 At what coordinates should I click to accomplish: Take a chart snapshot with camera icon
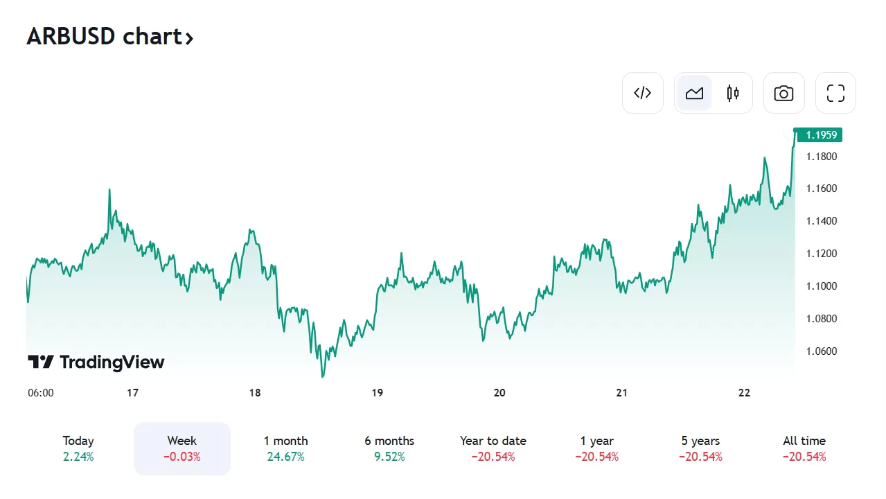pos(783,93)
